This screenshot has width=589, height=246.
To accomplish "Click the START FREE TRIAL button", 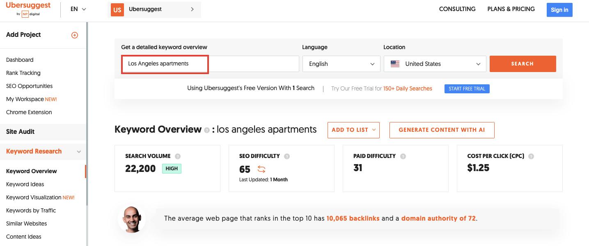I will (467, 89).
